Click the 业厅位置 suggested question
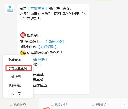Image resolution: width=128 pixels, height=109 pixels. point(40,85)
